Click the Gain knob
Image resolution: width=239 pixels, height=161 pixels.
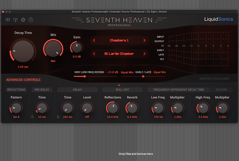coord(77,47)
